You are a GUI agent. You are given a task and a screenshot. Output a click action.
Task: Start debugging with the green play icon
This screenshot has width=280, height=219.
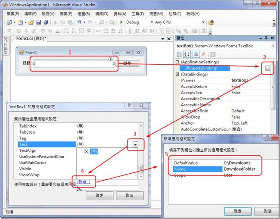point(121,22)
